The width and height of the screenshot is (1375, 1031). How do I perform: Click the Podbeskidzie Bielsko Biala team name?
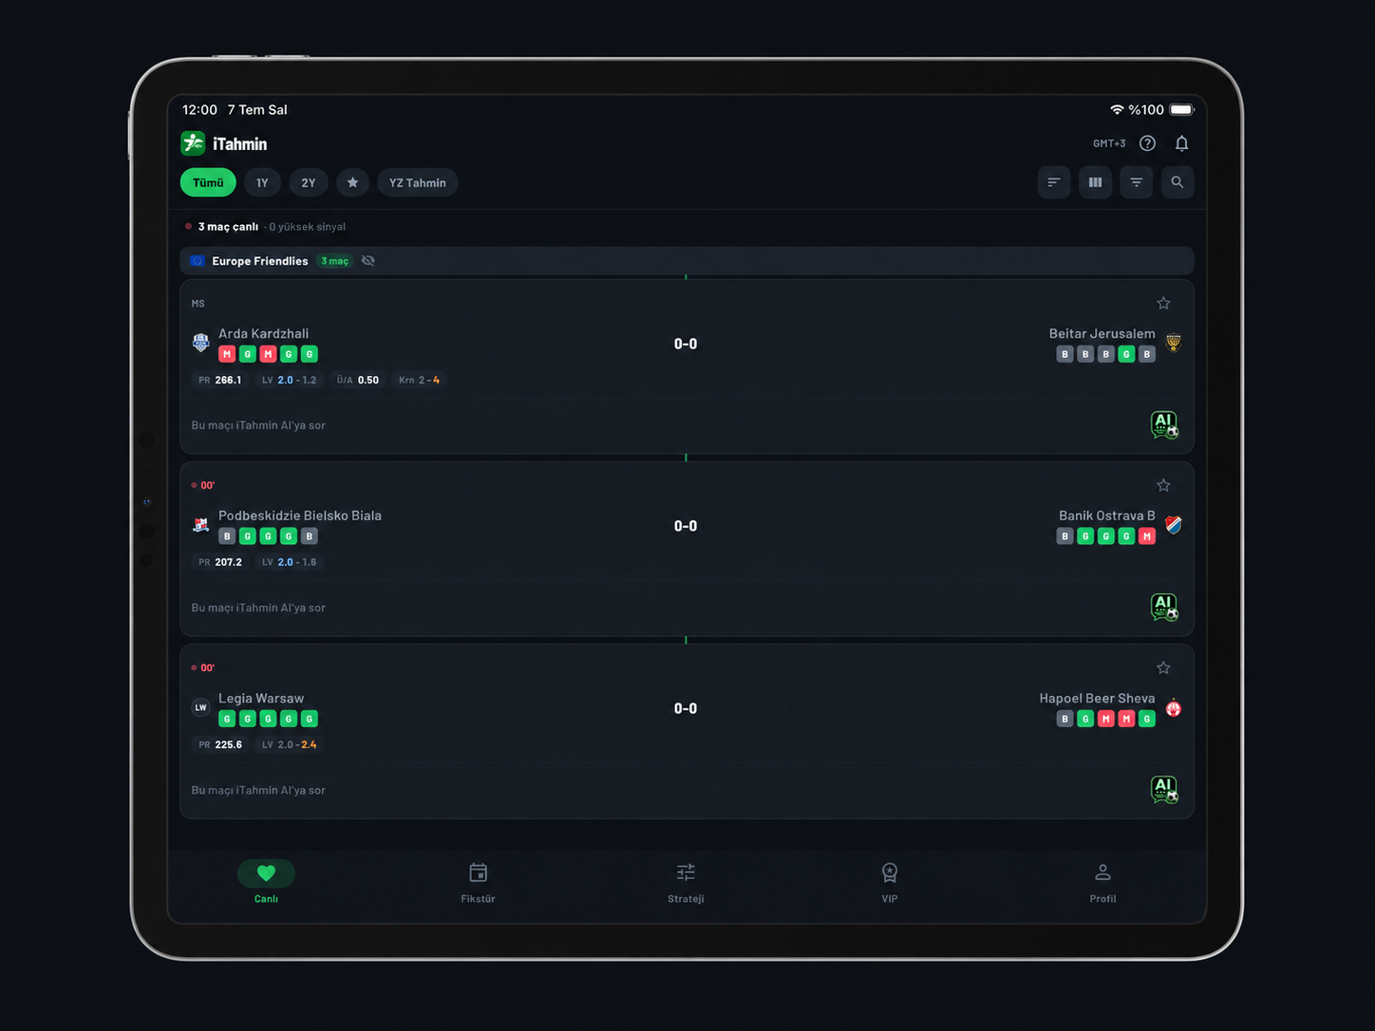point(300,515)
